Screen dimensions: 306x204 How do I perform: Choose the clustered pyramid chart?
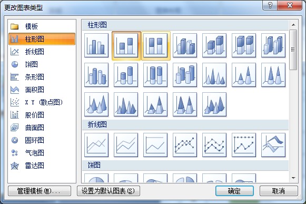point(126,104)
